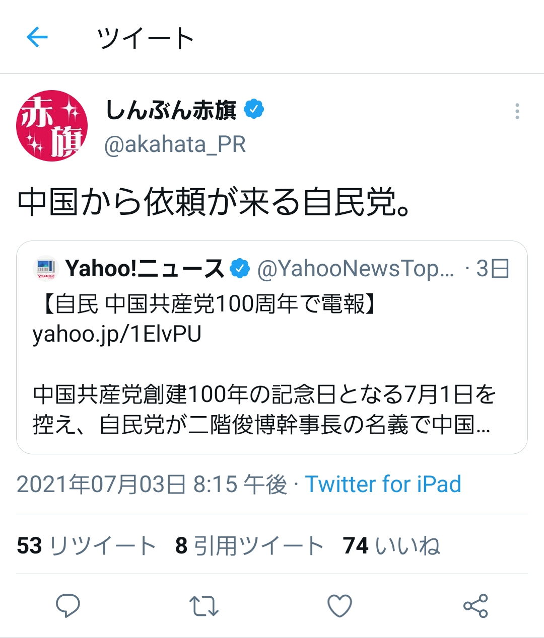The width and height of the screenshot is (544, 638).
Task: Tap the back arrow icon
Action: [37, 37]
